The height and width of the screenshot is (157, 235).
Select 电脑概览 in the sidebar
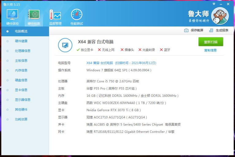(21, 31)
